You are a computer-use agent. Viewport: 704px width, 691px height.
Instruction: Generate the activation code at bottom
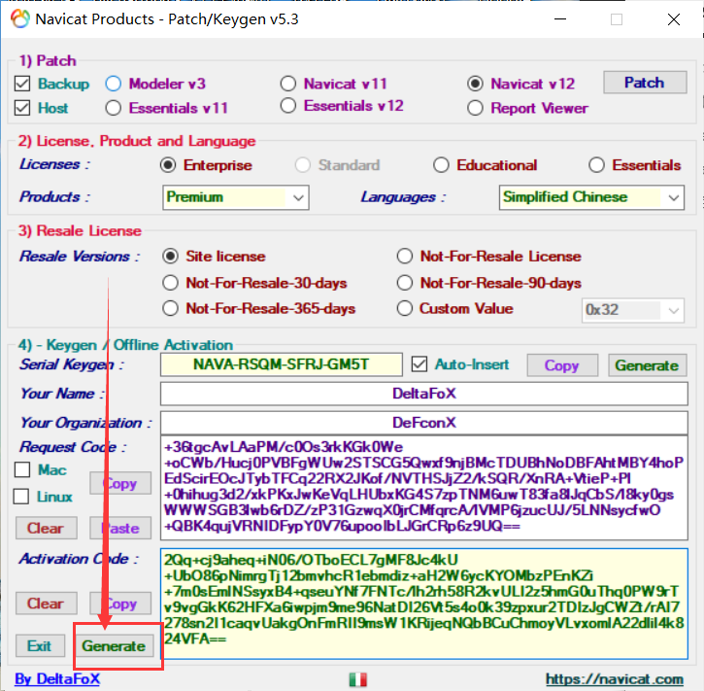tap(114, 645)
